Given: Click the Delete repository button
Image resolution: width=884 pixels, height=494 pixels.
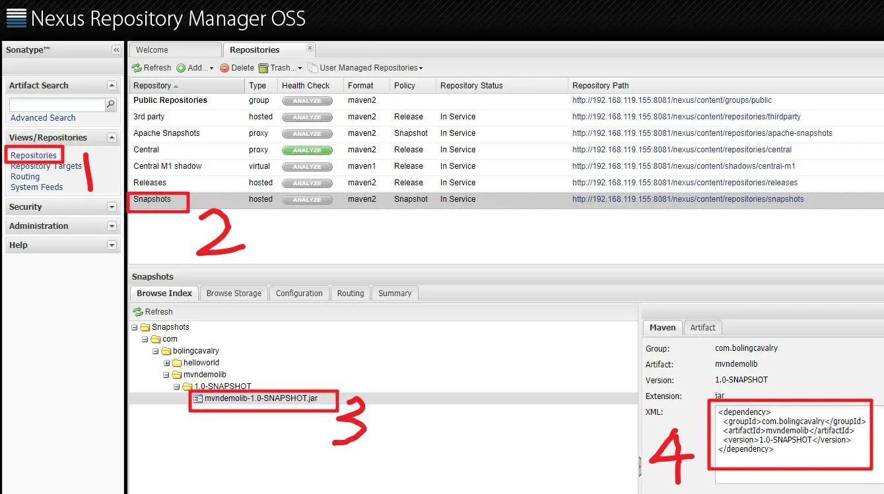Looking at the screenshot, I should tap(237, 68).
